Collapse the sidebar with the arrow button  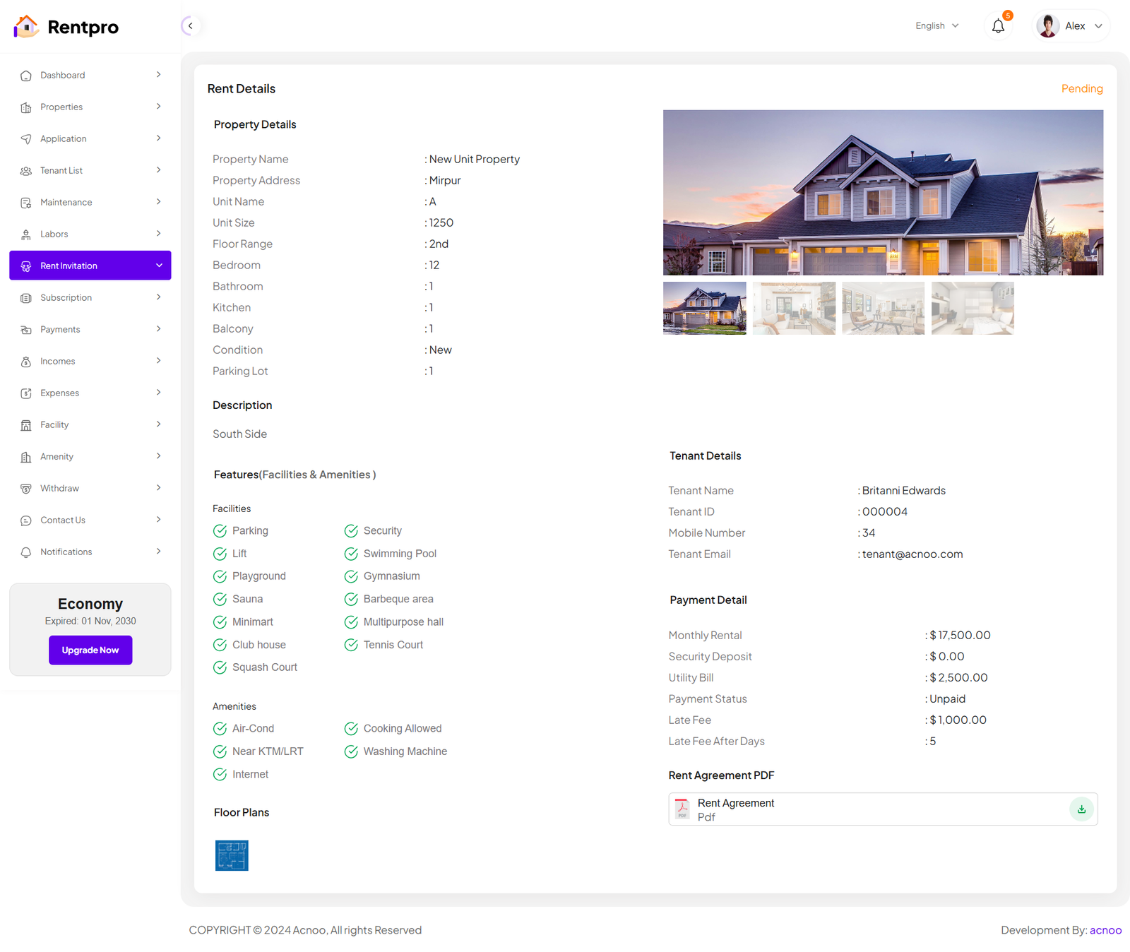[190, 26]
